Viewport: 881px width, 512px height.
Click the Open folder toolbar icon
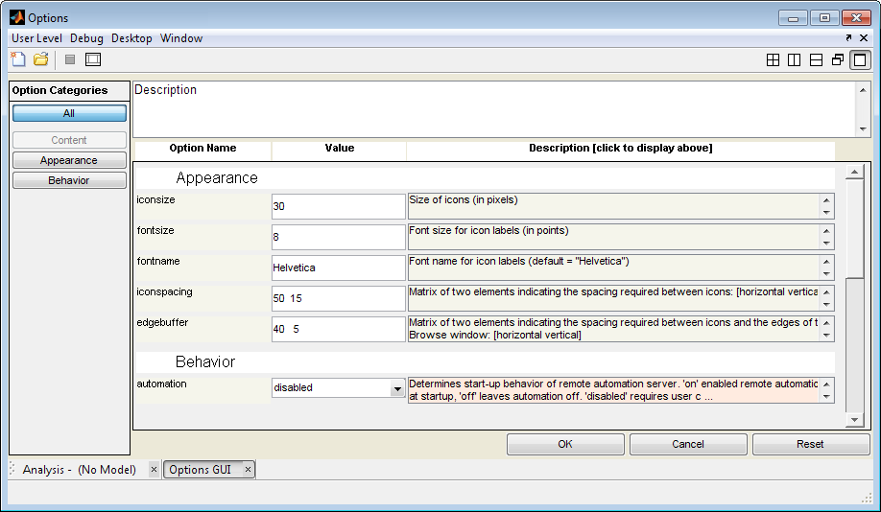tap(41, 59)
